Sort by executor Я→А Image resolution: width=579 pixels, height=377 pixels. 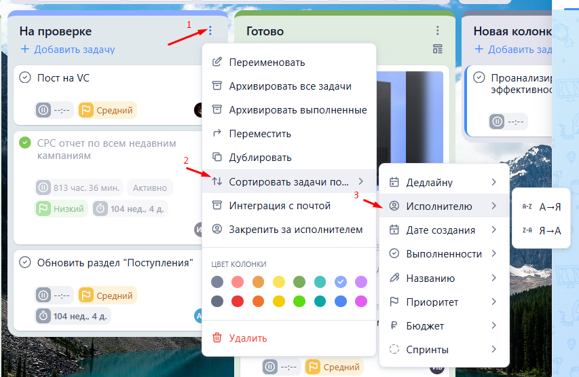541,231
